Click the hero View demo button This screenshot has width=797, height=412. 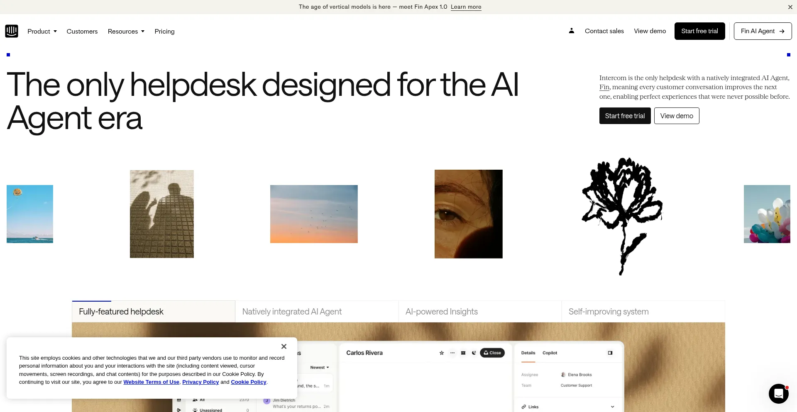(x=677, y=116)
